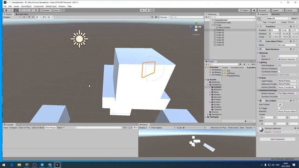This screenshot has height=168, width=299.
Task: Start Play mode
Action: (x=142, y=10)
